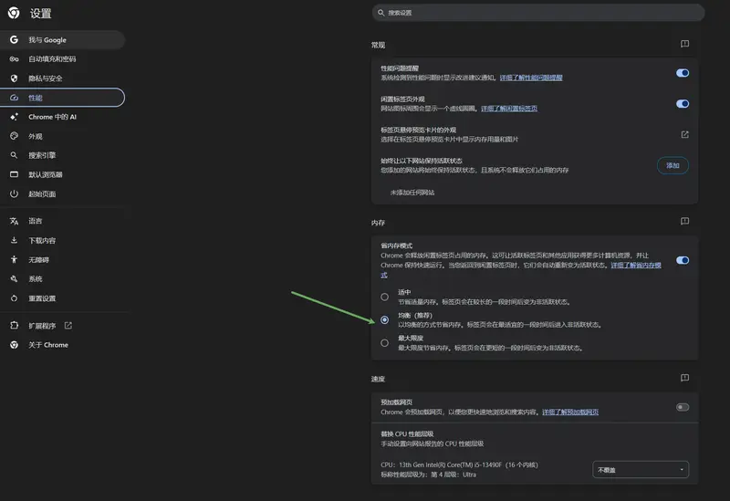Open 关于 Chrome page
The height and width of the screenshot is (501, 730).
(62, 345)
